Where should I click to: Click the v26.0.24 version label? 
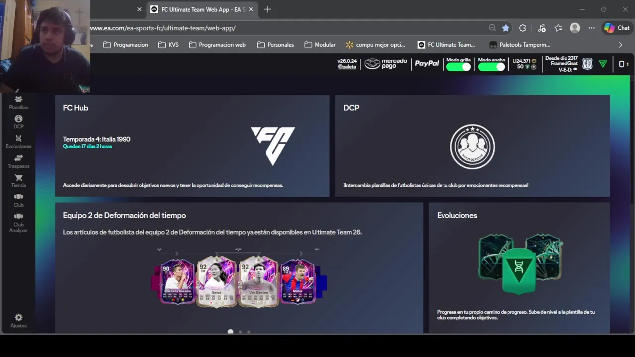point(347,61)
